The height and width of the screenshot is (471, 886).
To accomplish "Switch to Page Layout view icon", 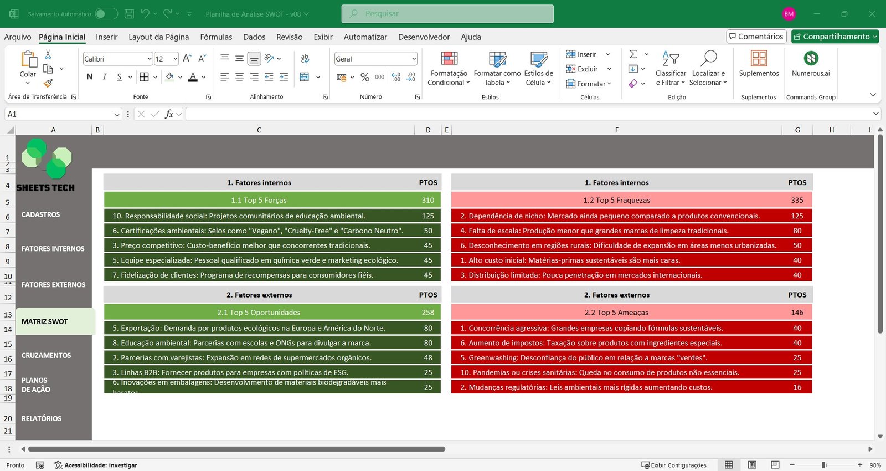I will point(752,465).
